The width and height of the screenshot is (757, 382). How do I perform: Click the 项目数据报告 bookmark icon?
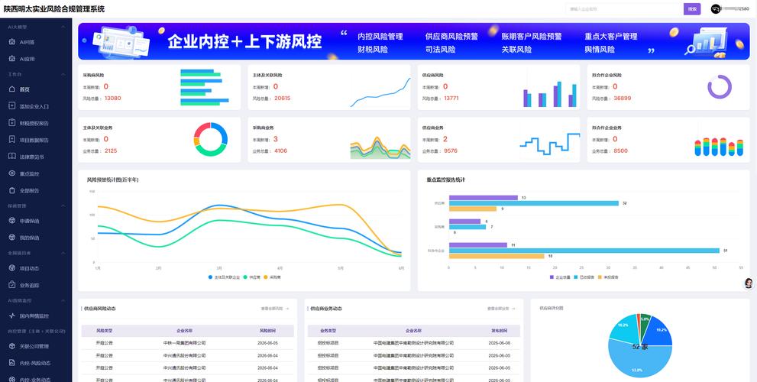point(12,140)
